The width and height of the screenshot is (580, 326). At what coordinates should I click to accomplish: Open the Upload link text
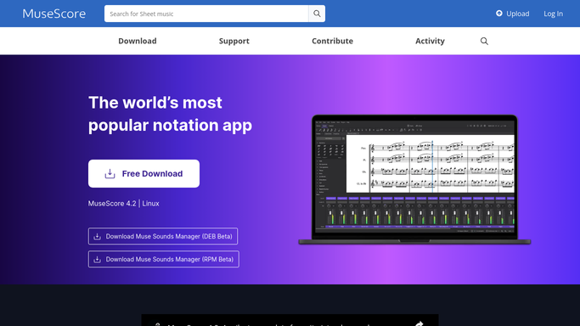(x=517, y=14)
